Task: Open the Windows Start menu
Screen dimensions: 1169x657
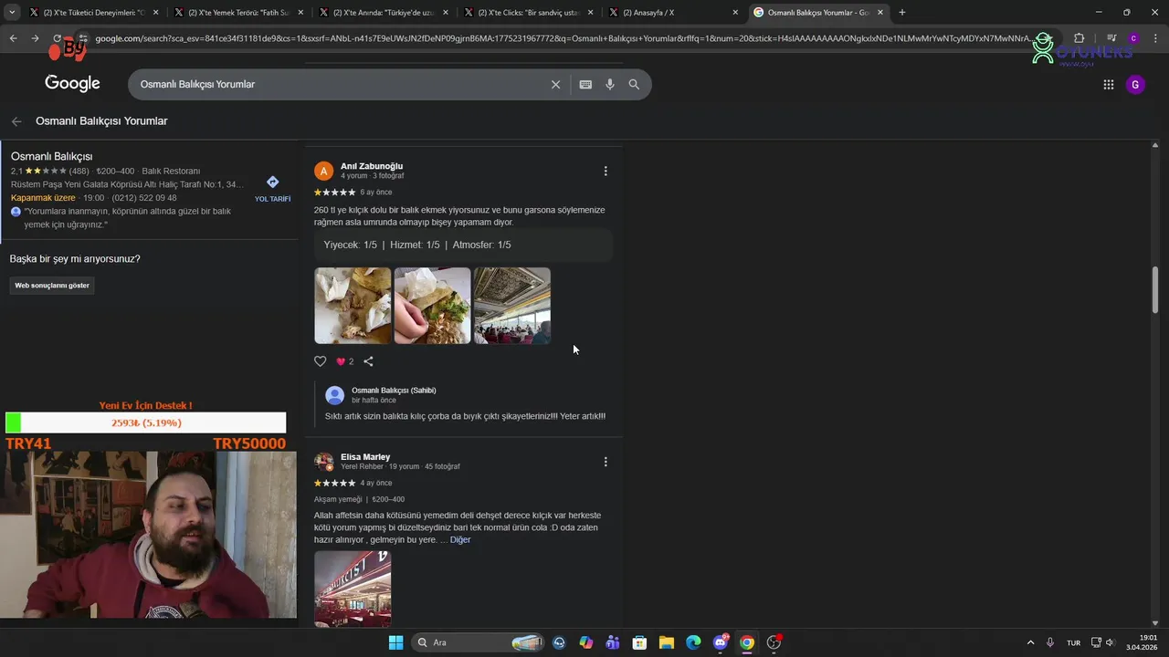Action: tap(395, 642)
